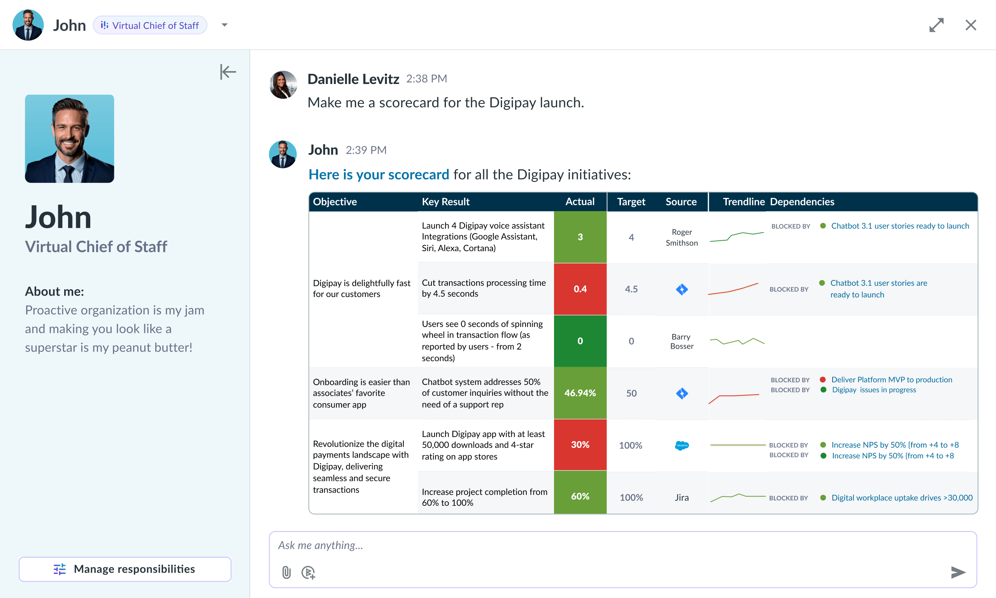Click the Actual cell showing 46.94%
The image size is (996, 598).
point(580,393)
